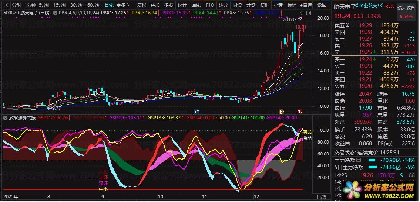
Task: Select the 5分钟 period tab
Action: (x=44, y=5)
